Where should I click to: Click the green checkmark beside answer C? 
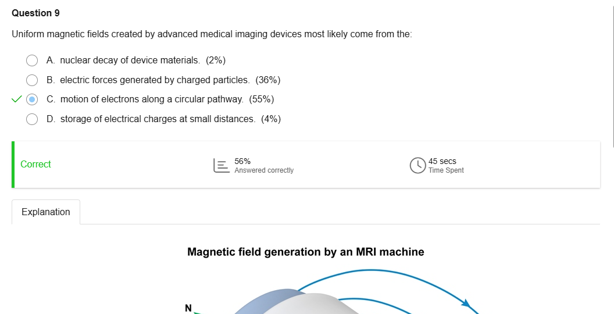[16, 99]
